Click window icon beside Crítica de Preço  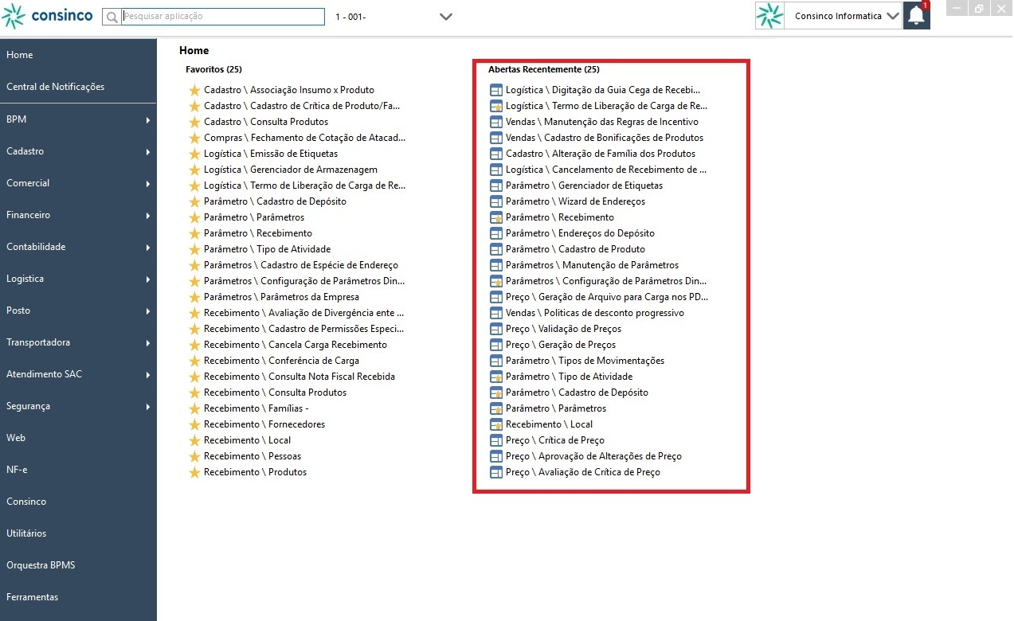[x=496, y=440]
